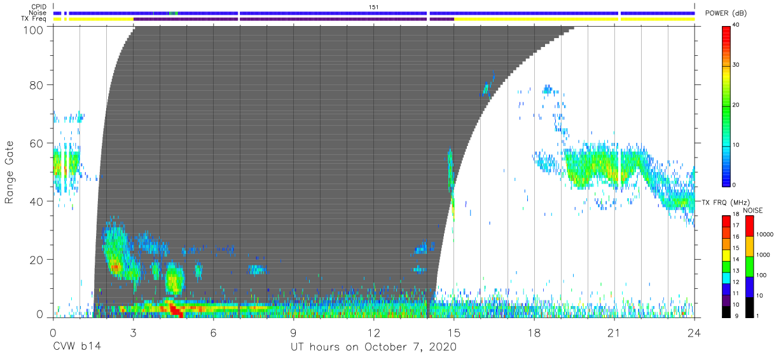Click x-axis tick label 3
This screenshot has width=781, height=360.
[133, 332]
